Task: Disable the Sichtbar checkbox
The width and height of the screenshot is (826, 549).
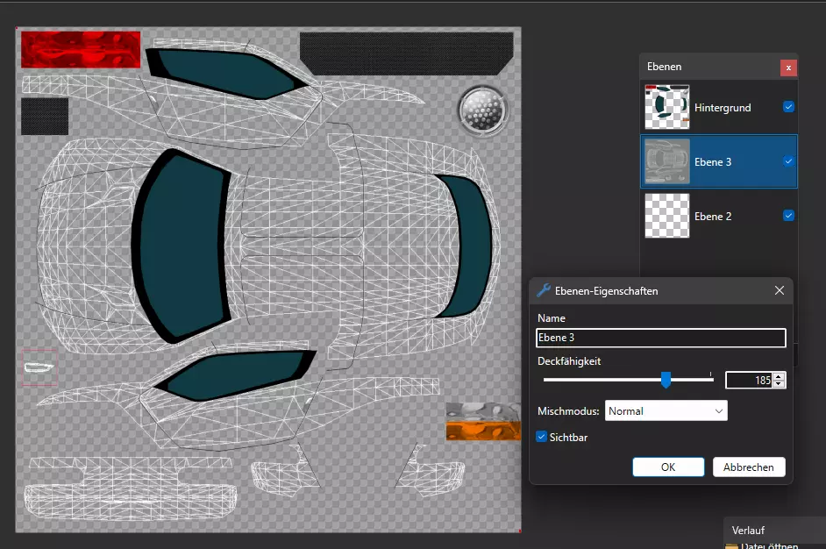Action: [x=542, y=437]
